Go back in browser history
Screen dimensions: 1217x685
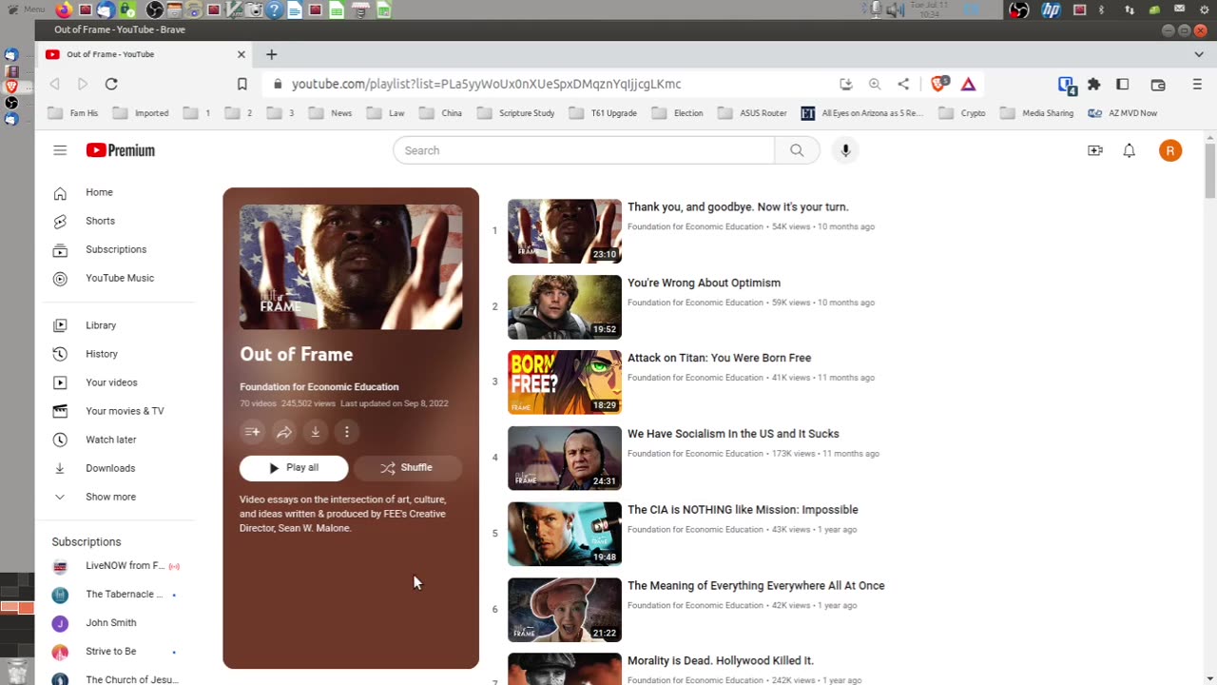(x=54, y=84)
